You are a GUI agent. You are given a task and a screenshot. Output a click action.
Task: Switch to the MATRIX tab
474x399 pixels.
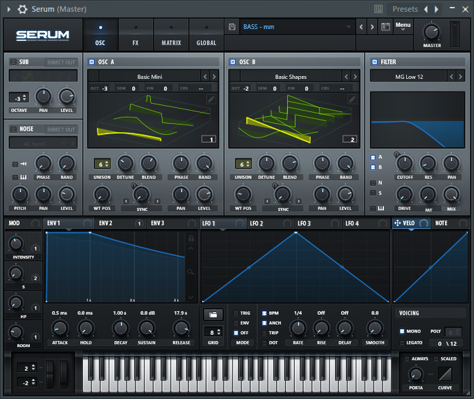171,35
